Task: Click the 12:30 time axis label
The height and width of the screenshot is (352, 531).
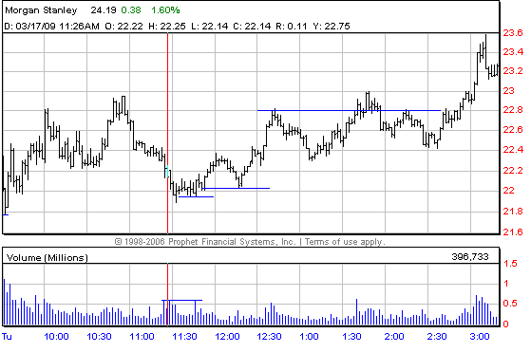Action: click(x=269, y=337)
